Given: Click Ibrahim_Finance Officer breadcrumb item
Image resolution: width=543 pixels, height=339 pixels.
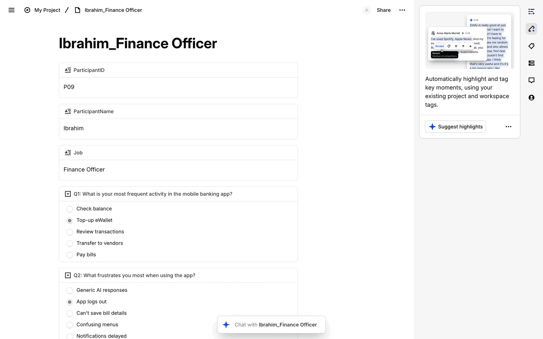Looking at the screenshot, I should tap(113, 10).
